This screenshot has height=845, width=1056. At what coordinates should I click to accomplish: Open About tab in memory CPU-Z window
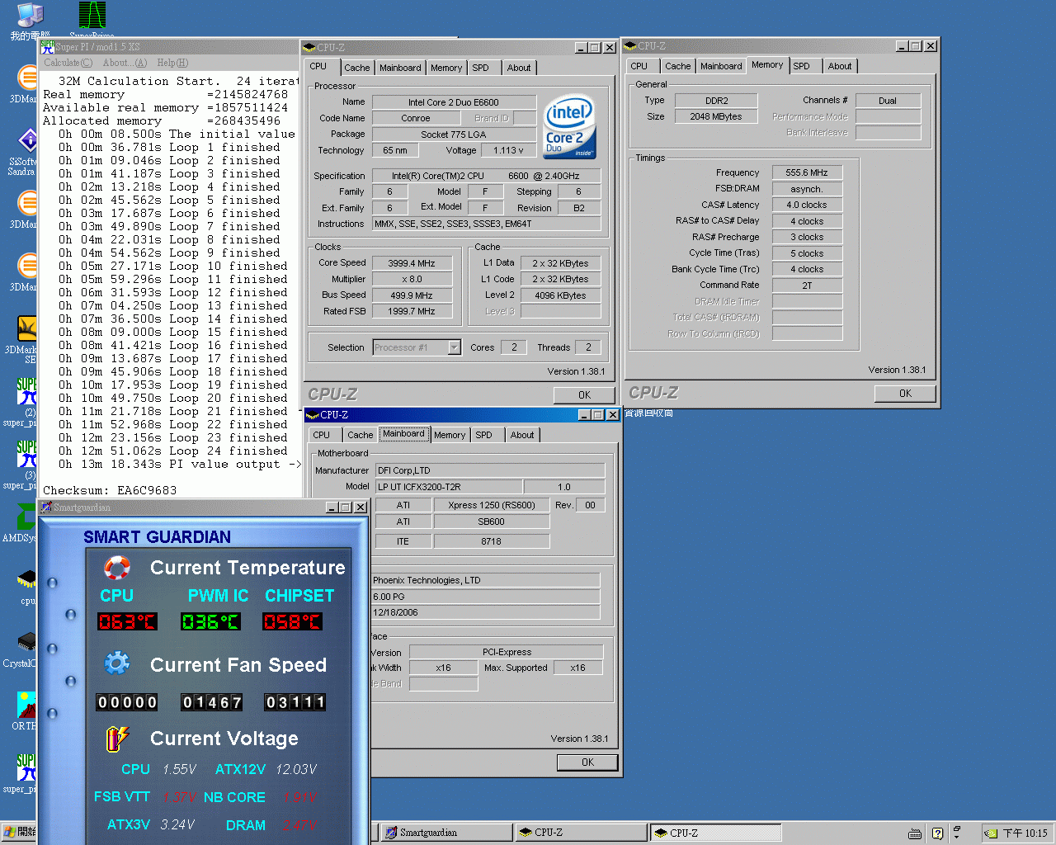coord(840,66)
